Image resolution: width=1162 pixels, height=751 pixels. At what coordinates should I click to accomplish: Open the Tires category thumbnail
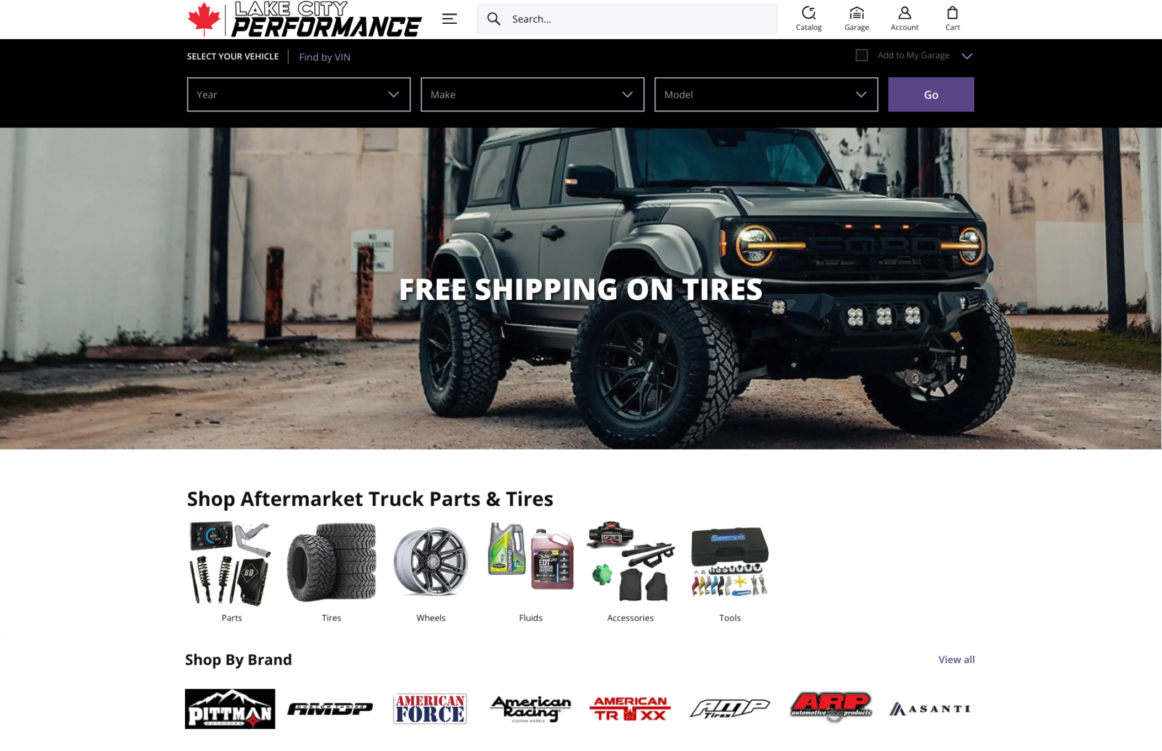pos(331,572)
